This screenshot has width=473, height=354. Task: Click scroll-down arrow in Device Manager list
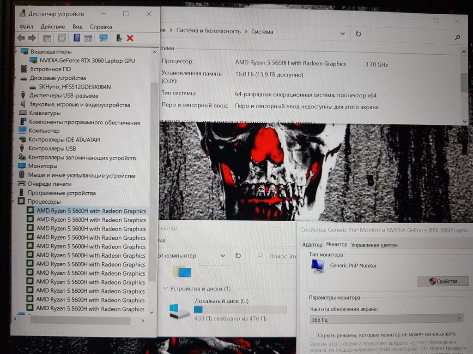coord(152,313)
